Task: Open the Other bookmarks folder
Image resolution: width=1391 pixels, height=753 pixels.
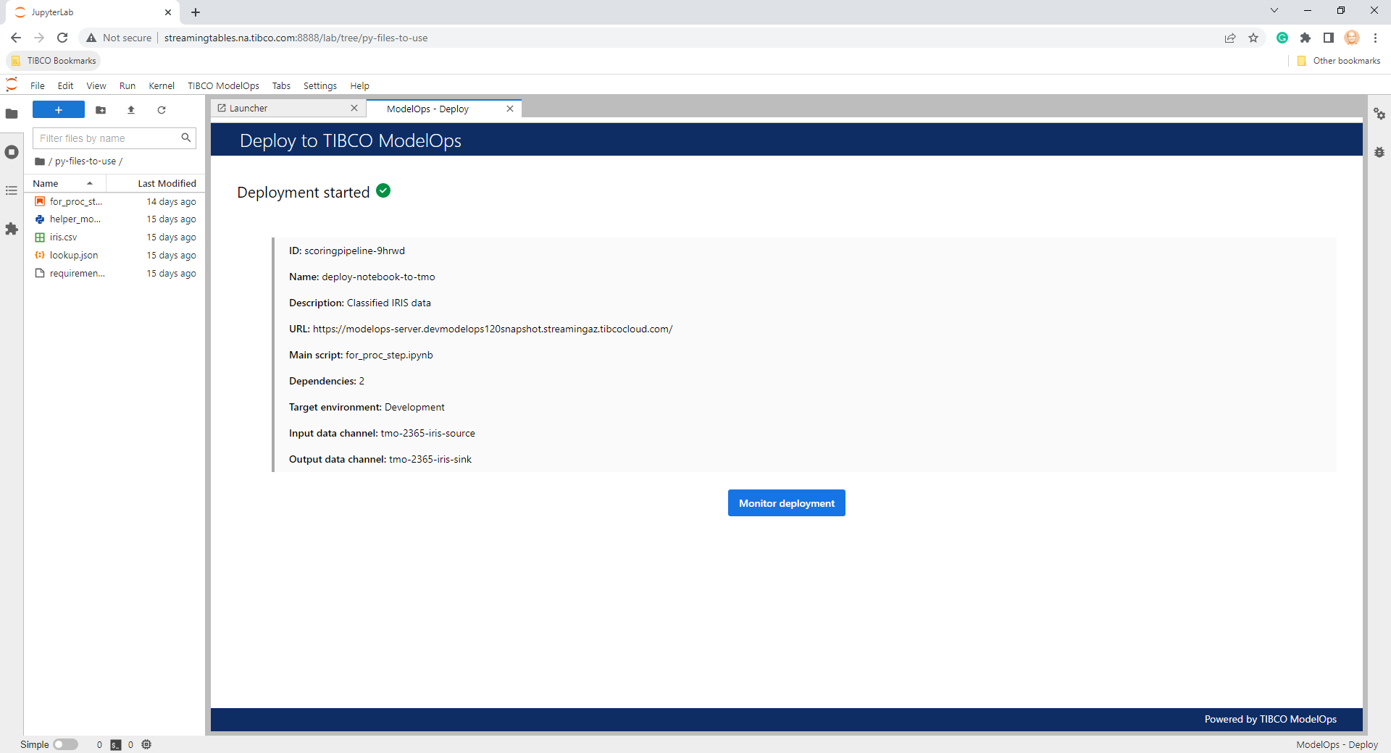Action: pos(1339,61)
